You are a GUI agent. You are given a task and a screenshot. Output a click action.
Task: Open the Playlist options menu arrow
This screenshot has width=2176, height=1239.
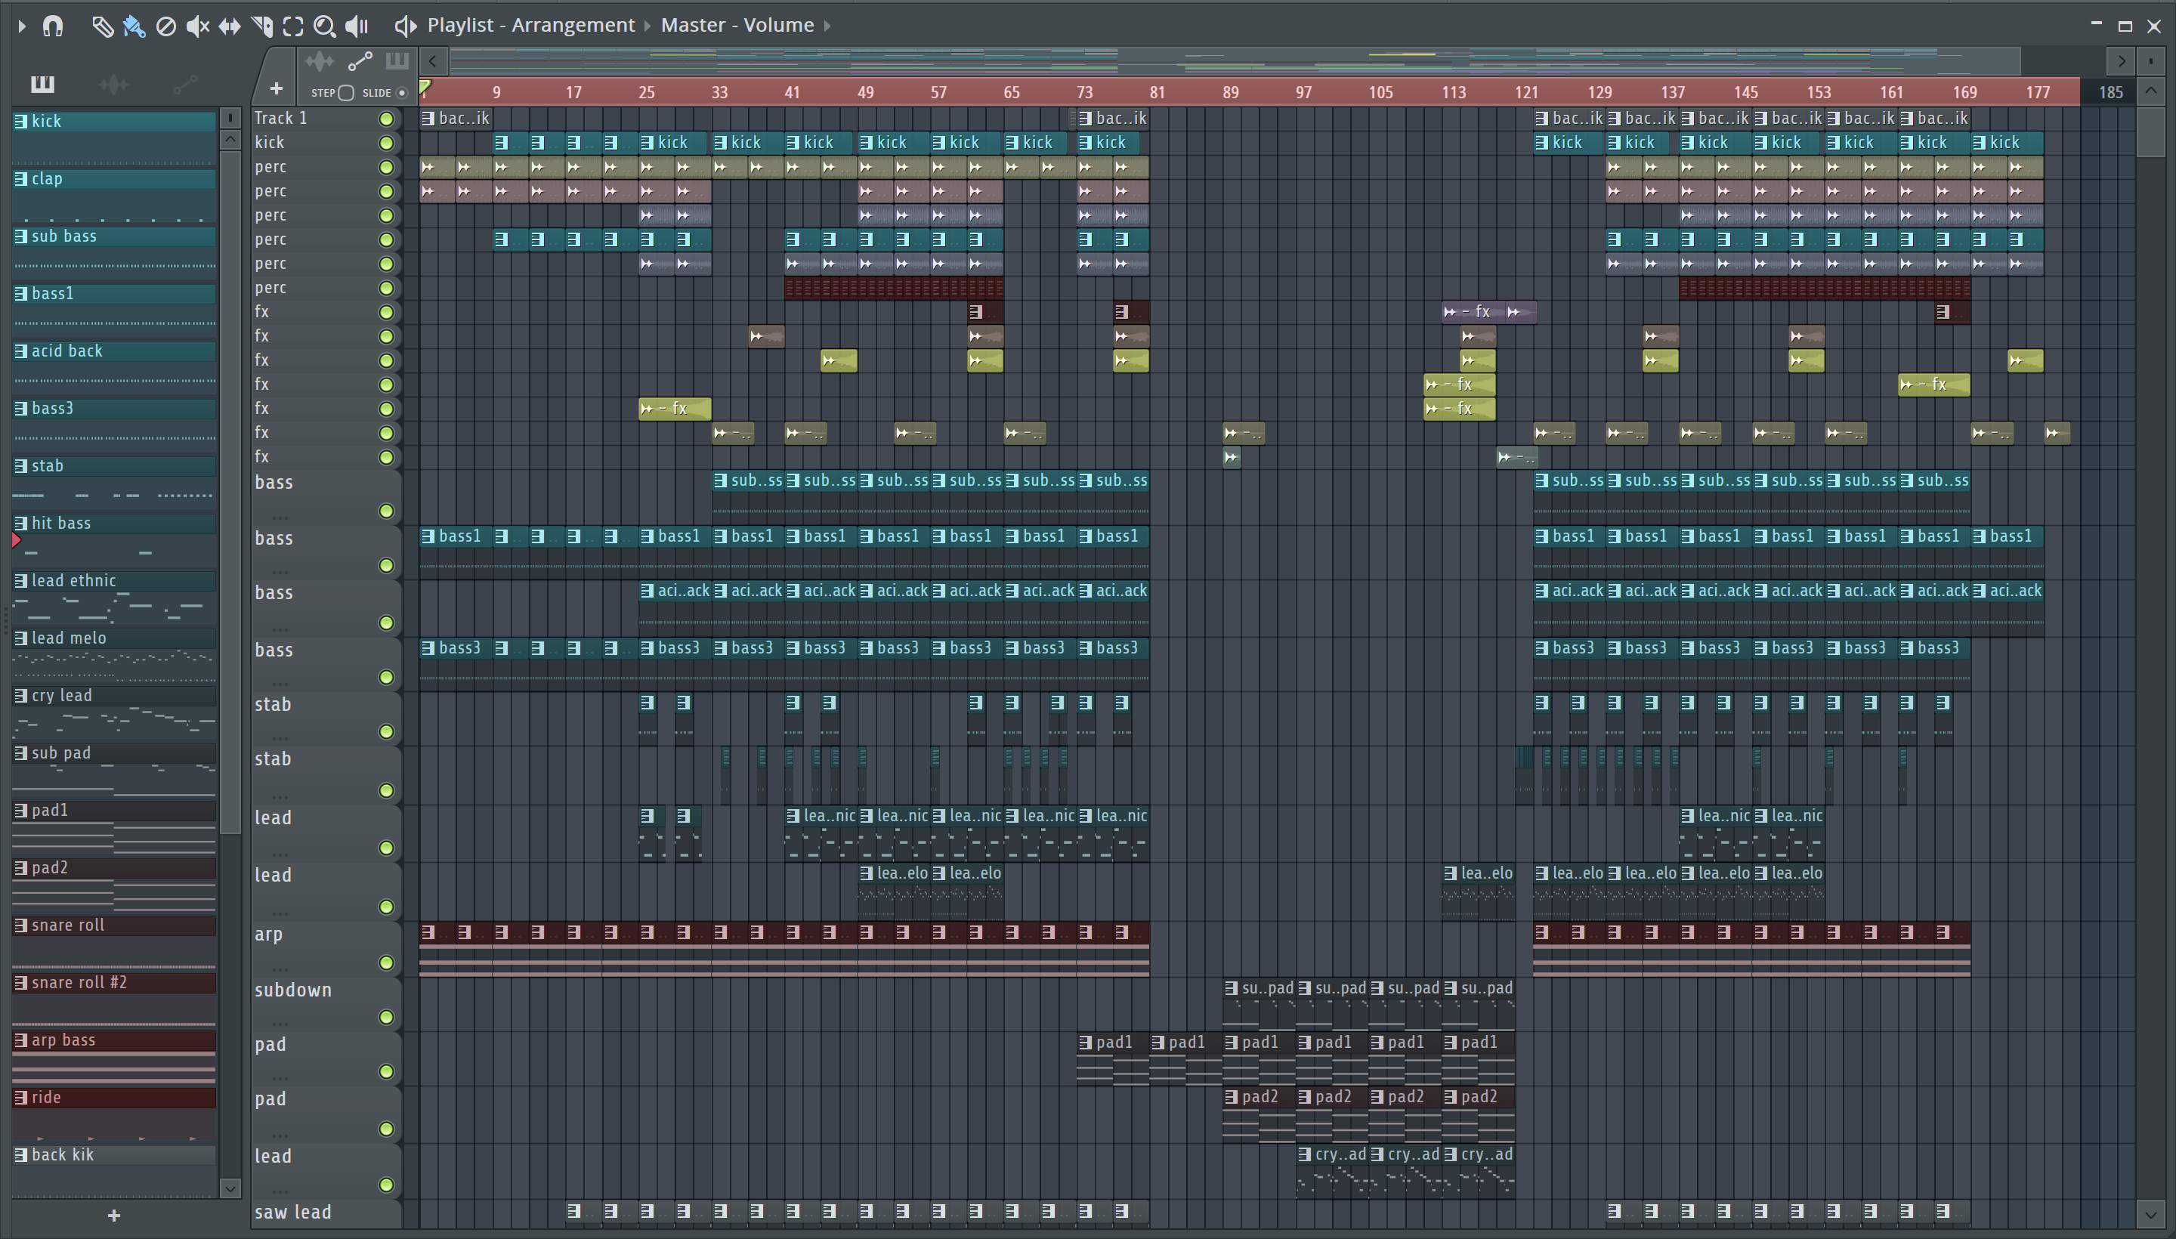[22, 26]
